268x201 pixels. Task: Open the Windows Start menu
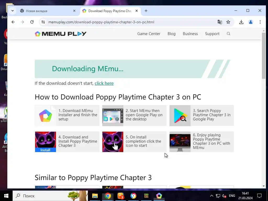point(6,196)
